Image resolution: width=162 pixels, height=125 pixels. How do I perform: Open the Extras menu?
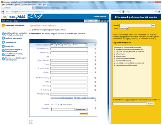tap(40, 5)
